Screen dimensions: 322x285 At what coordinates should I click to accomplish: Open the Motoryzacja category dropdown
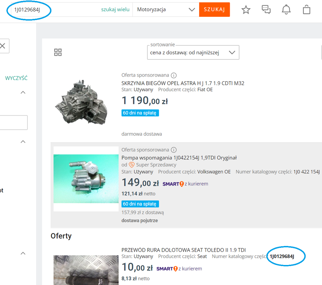coord(166,9)
